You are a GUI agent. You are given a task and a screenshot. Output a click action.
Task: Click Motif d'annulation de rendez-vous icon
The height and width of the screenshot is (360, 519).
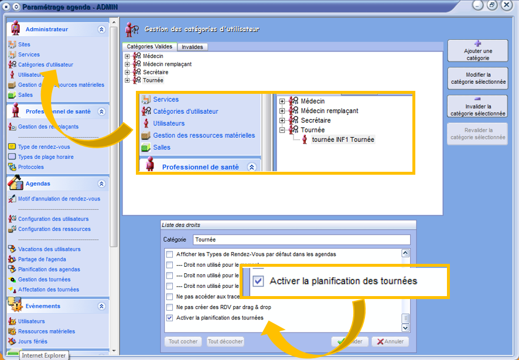[x=12, y=199]
